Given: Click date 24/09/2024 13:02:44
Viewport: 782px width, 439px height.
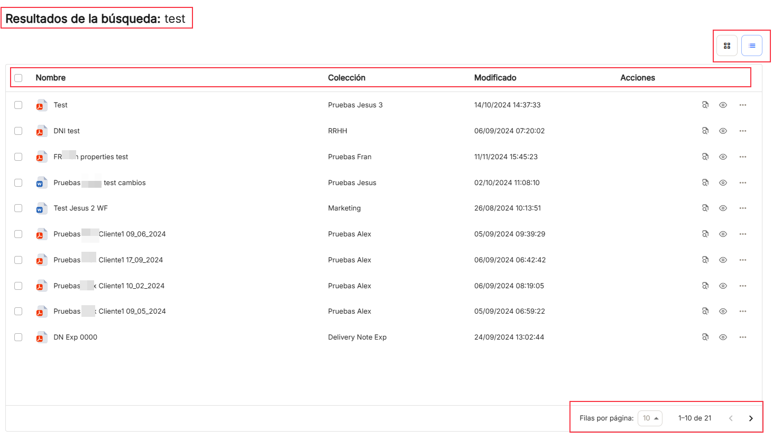Looking at the screenshot, I should (509, 337).
